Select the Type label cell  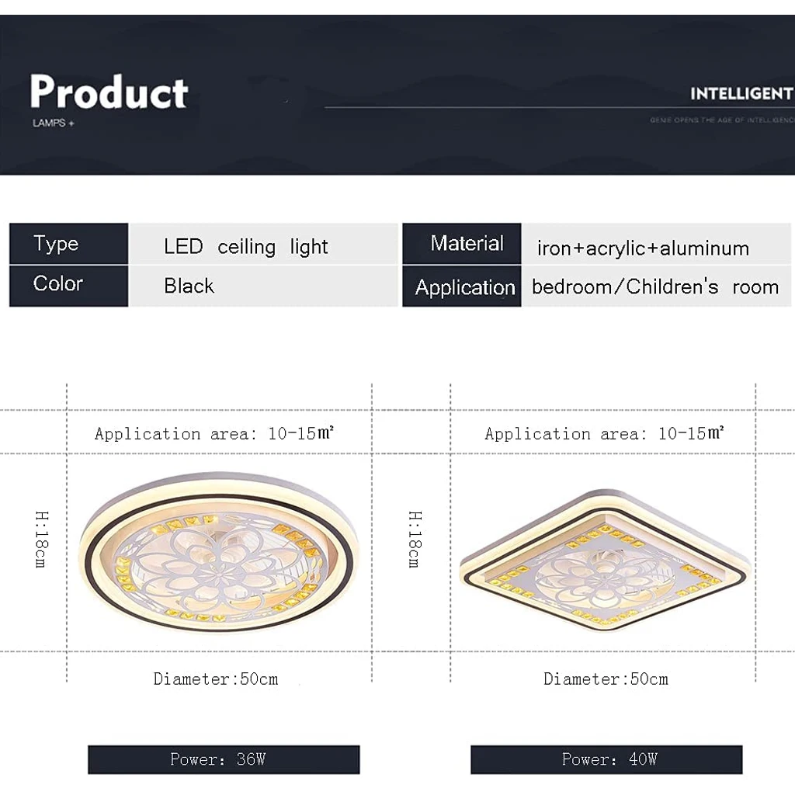point(68,244)
